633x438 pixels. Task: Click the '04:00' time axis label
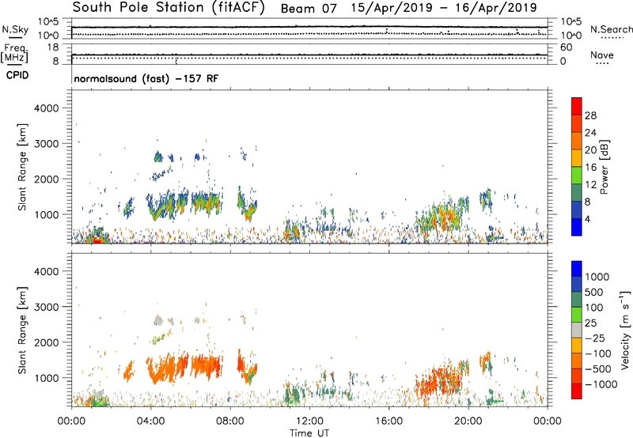pos(150,421)
